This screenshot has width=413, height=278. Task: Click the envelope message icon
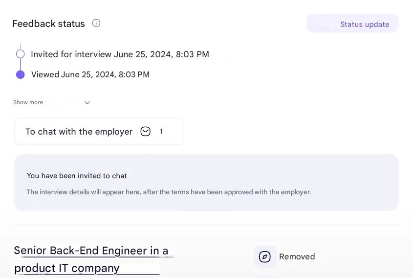145,131
